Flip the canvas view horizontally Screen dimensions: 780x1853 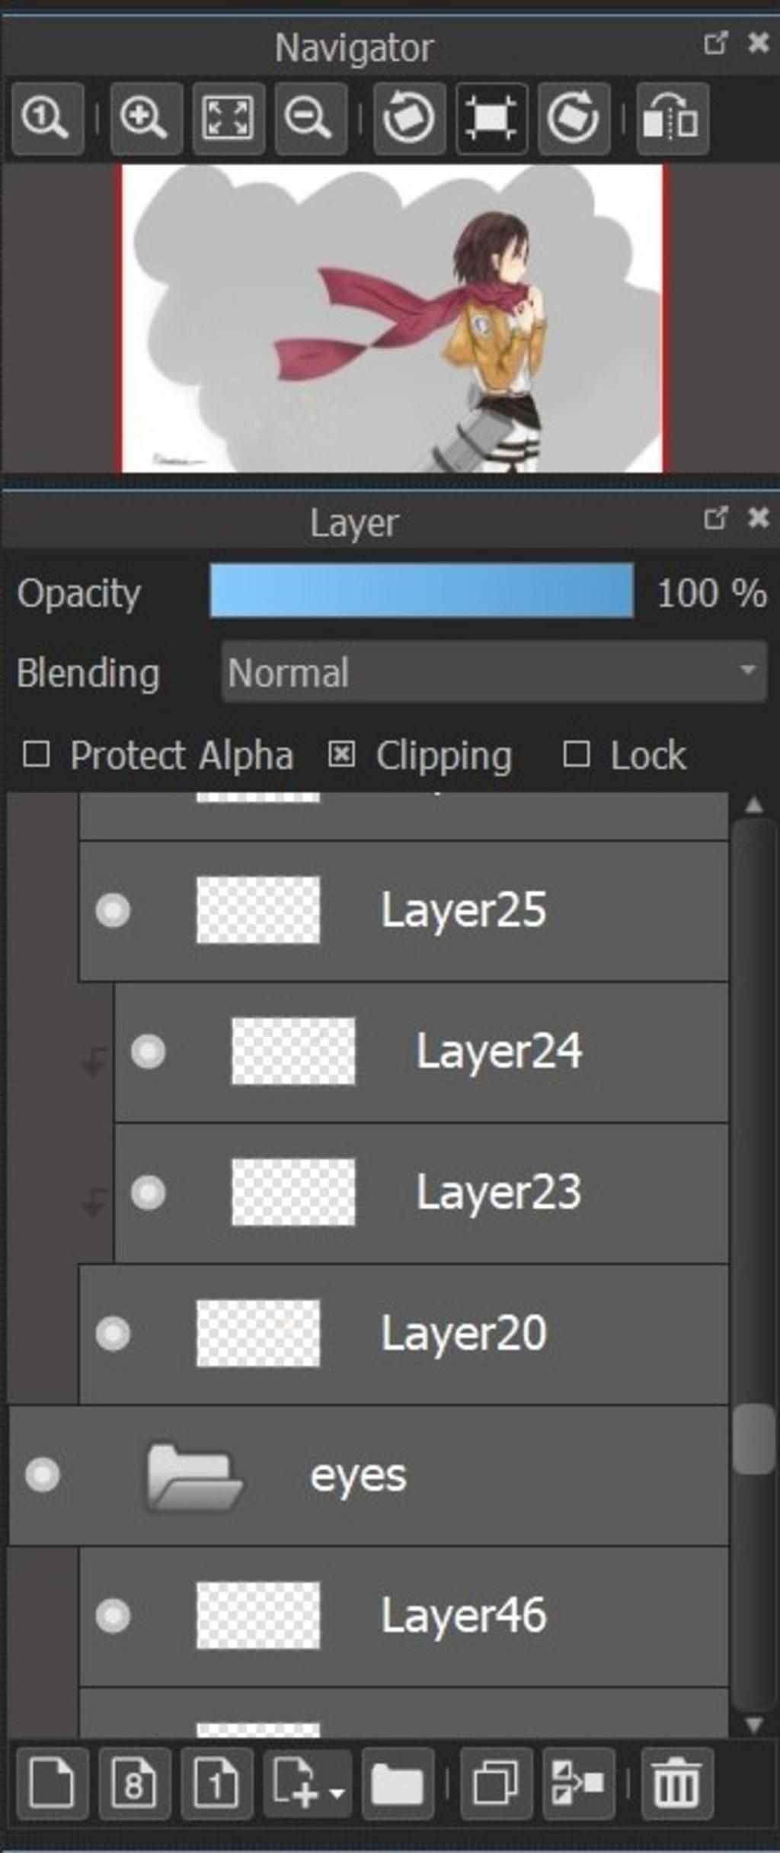pos(673,119)
